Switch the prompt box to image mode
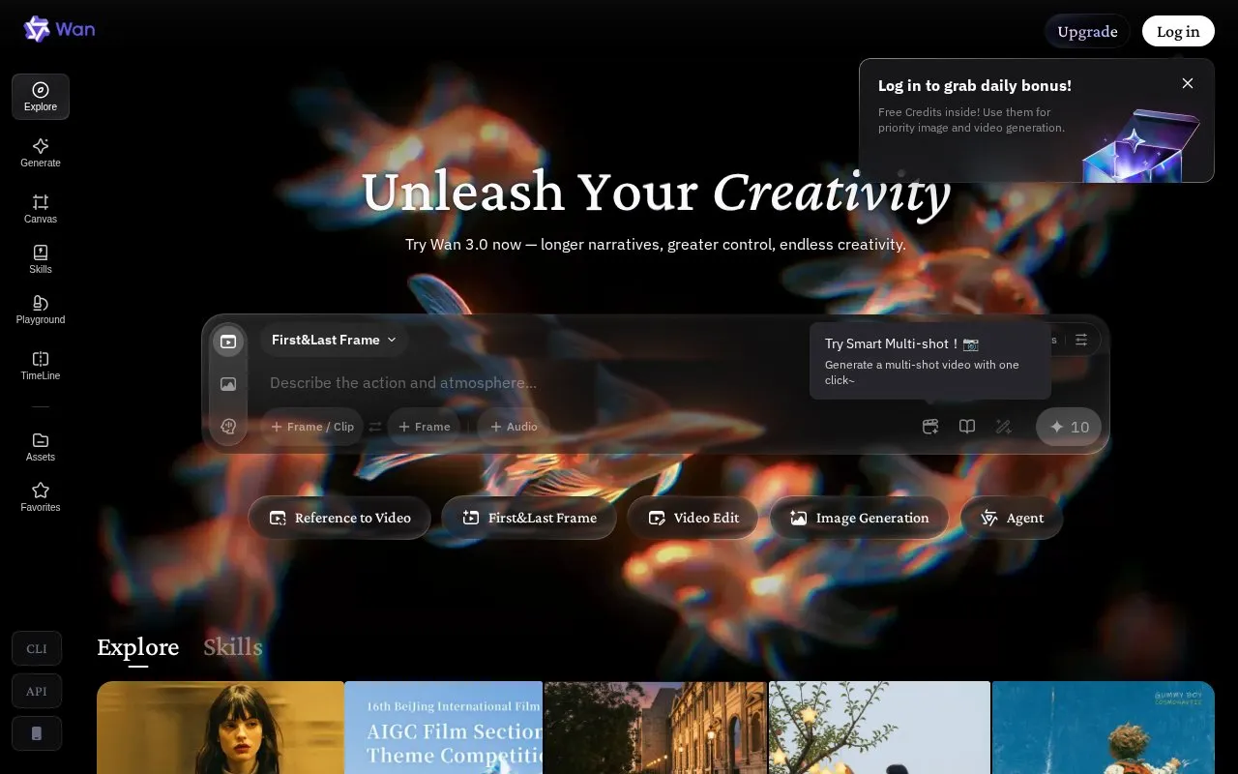 point(228,384)
